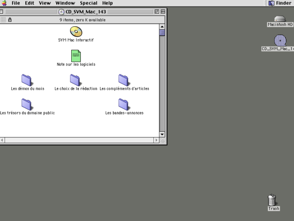Image resolution: width=294 pixels, height=221 pixels.
Task: Click the "Les compléments d'articles" label text
Action: click(124, 88)
